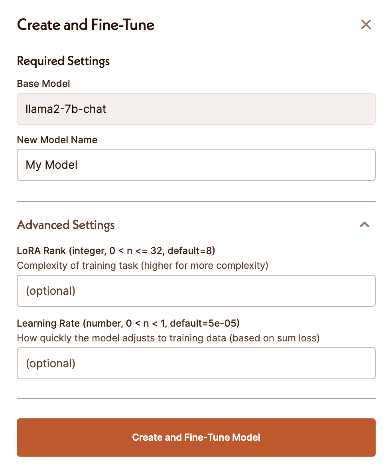Image resolution: width=390 pixels, height=473 pixels.
Task: Click the Advanced Settings heading
Action: (x=66, y=225)
